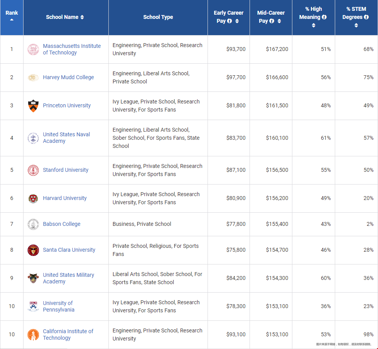Screen dimensions: 378x349
Task: Select the 36% high meaning cell
Action: [x=314, y=307]
